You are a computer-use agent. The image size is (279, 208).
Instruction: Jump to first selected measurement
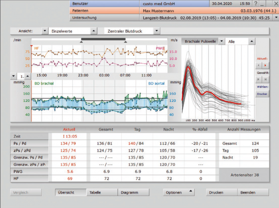coord(259,79)
